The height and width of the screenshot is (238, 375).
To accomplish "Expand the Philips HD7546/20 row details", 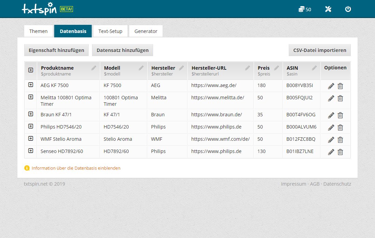I will point(31,126).
